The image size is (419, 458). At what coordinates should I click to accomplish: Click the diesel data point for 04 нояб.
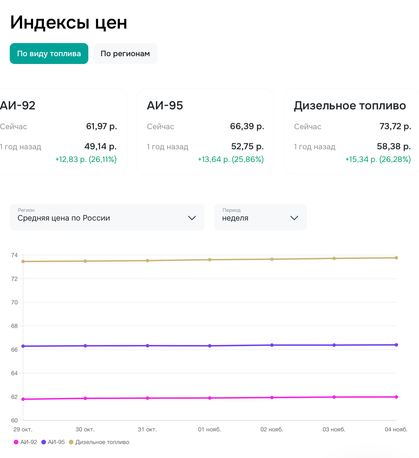396,258
